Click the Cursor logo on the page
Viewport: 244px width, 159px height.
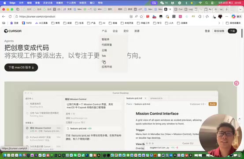coord(13,31)
